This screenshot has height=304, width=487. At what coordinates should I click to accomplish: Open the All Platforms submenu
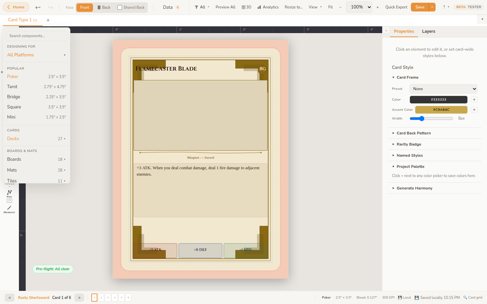coord(37,55)
